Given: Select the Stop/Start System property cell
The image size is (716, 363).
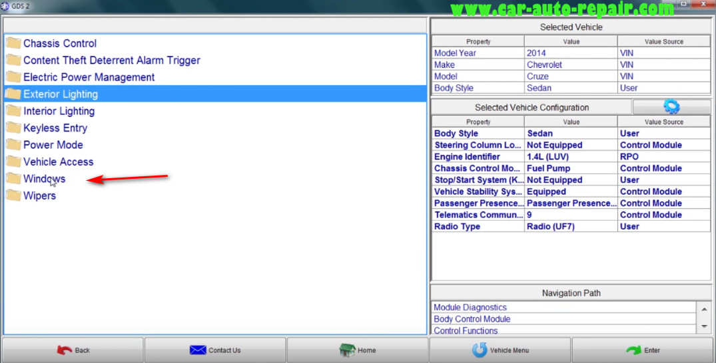Looking at the screenshot, I should [478, 180].
